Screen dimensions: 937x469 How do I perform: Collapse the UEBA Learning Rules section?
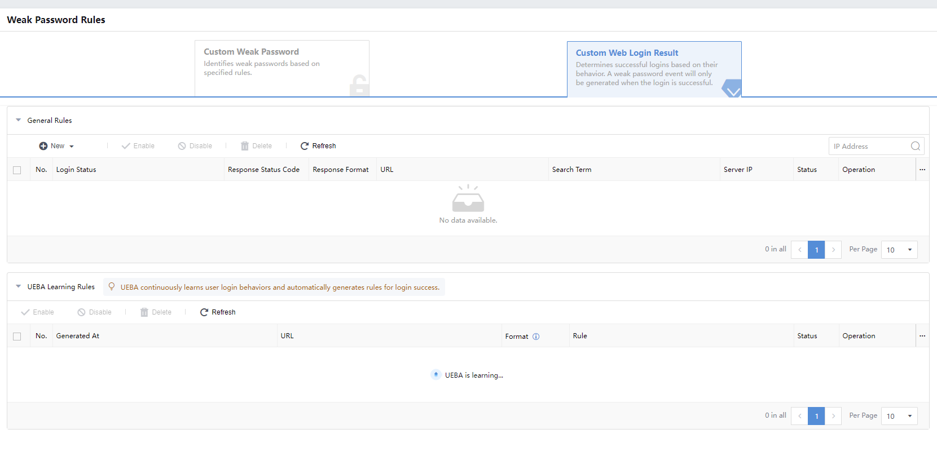(19, 286)
